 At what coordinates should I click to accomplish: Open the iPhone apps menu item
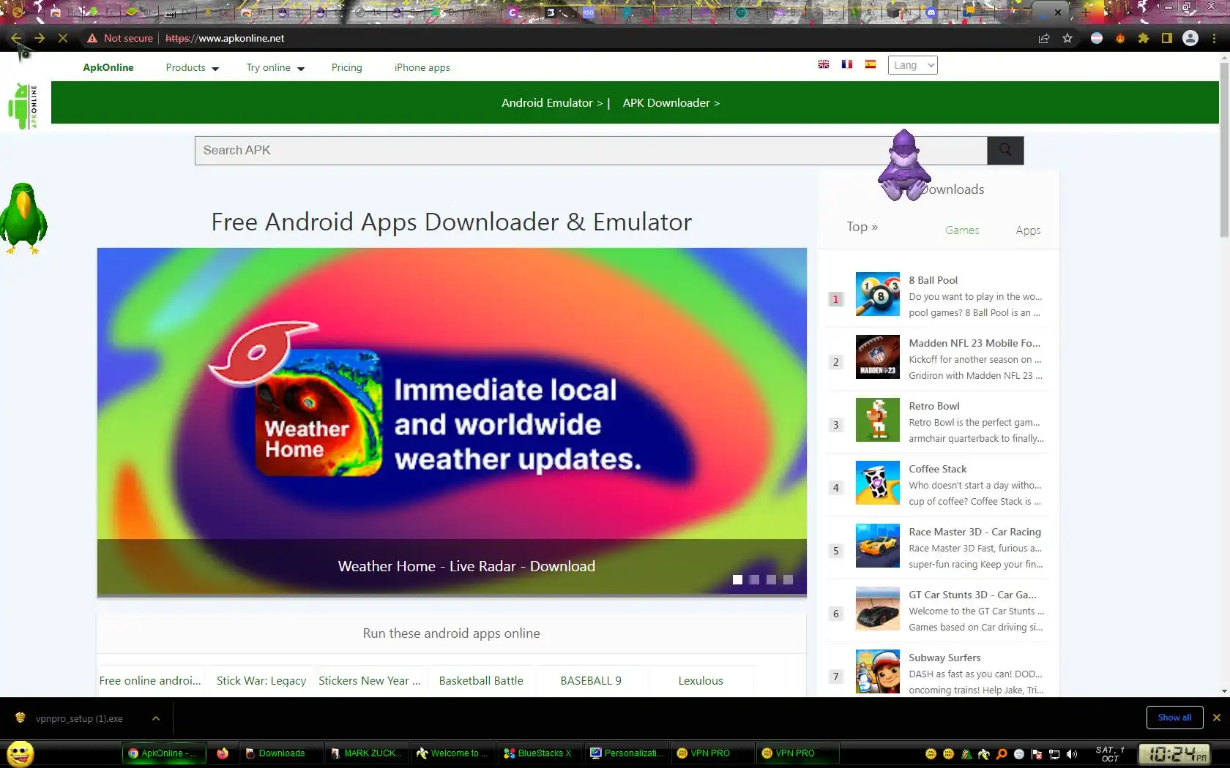click(x=422, y=67)
